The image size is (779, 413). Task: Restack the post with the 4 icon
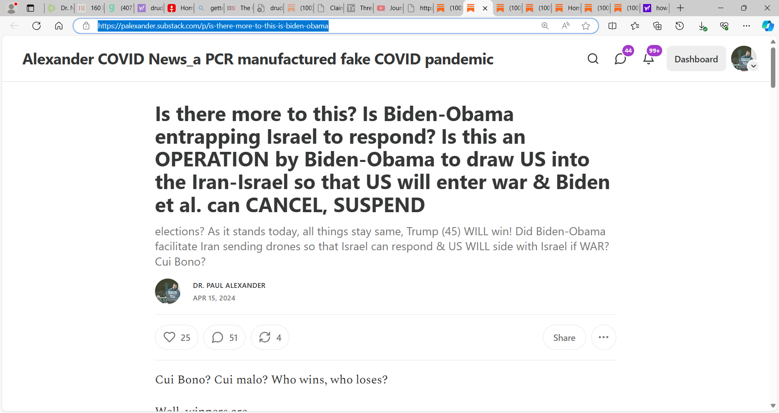point(270,337)
